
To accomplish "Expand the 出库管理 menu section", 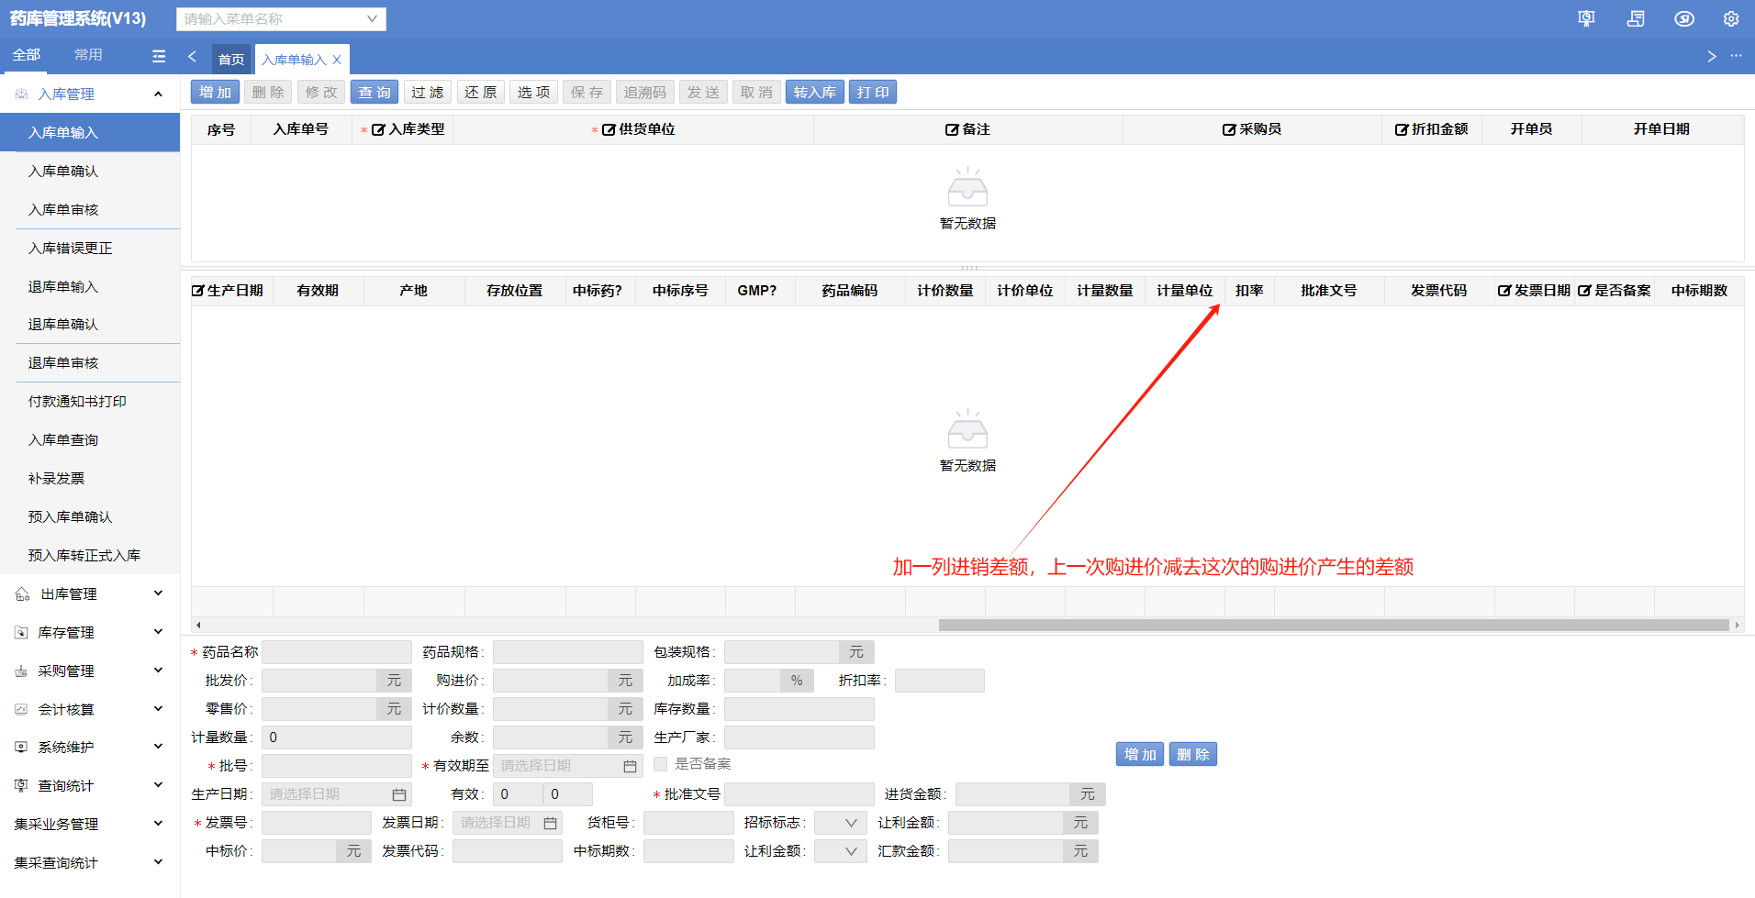I will click(158, 593).
